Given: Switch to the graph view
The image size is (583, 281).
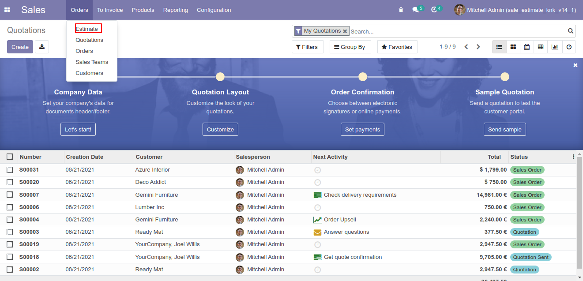Looking at the screenshot, I should click(555, 47).
